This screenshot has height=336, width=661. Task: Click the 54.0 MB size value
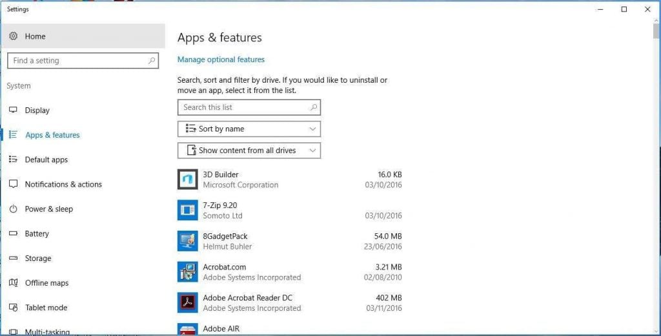[x=388, y=236]
